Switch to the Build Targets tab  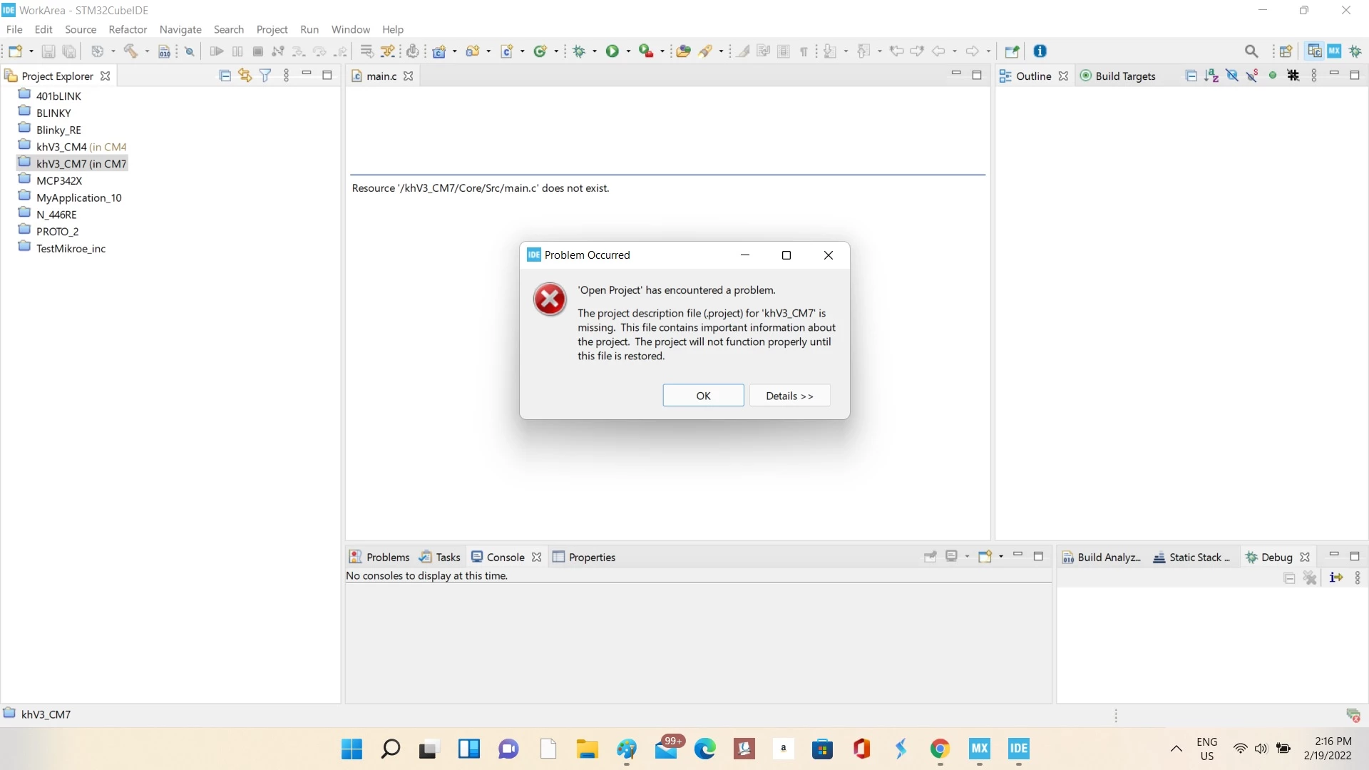click(1118, 76)
